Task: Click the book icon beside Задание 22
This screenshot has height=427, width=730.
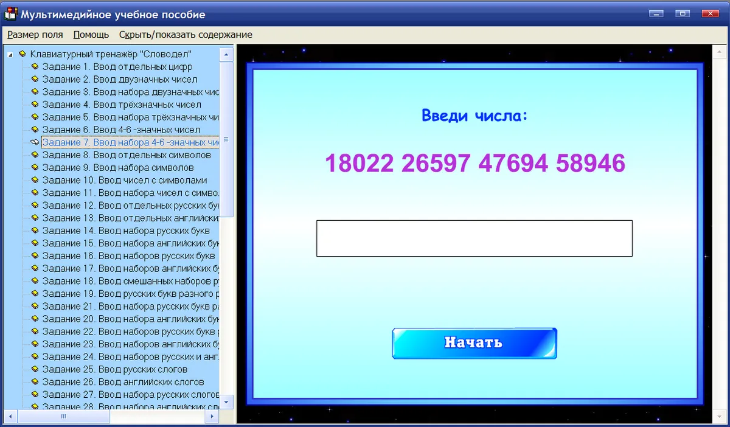Action: click(x=35, y=332)
